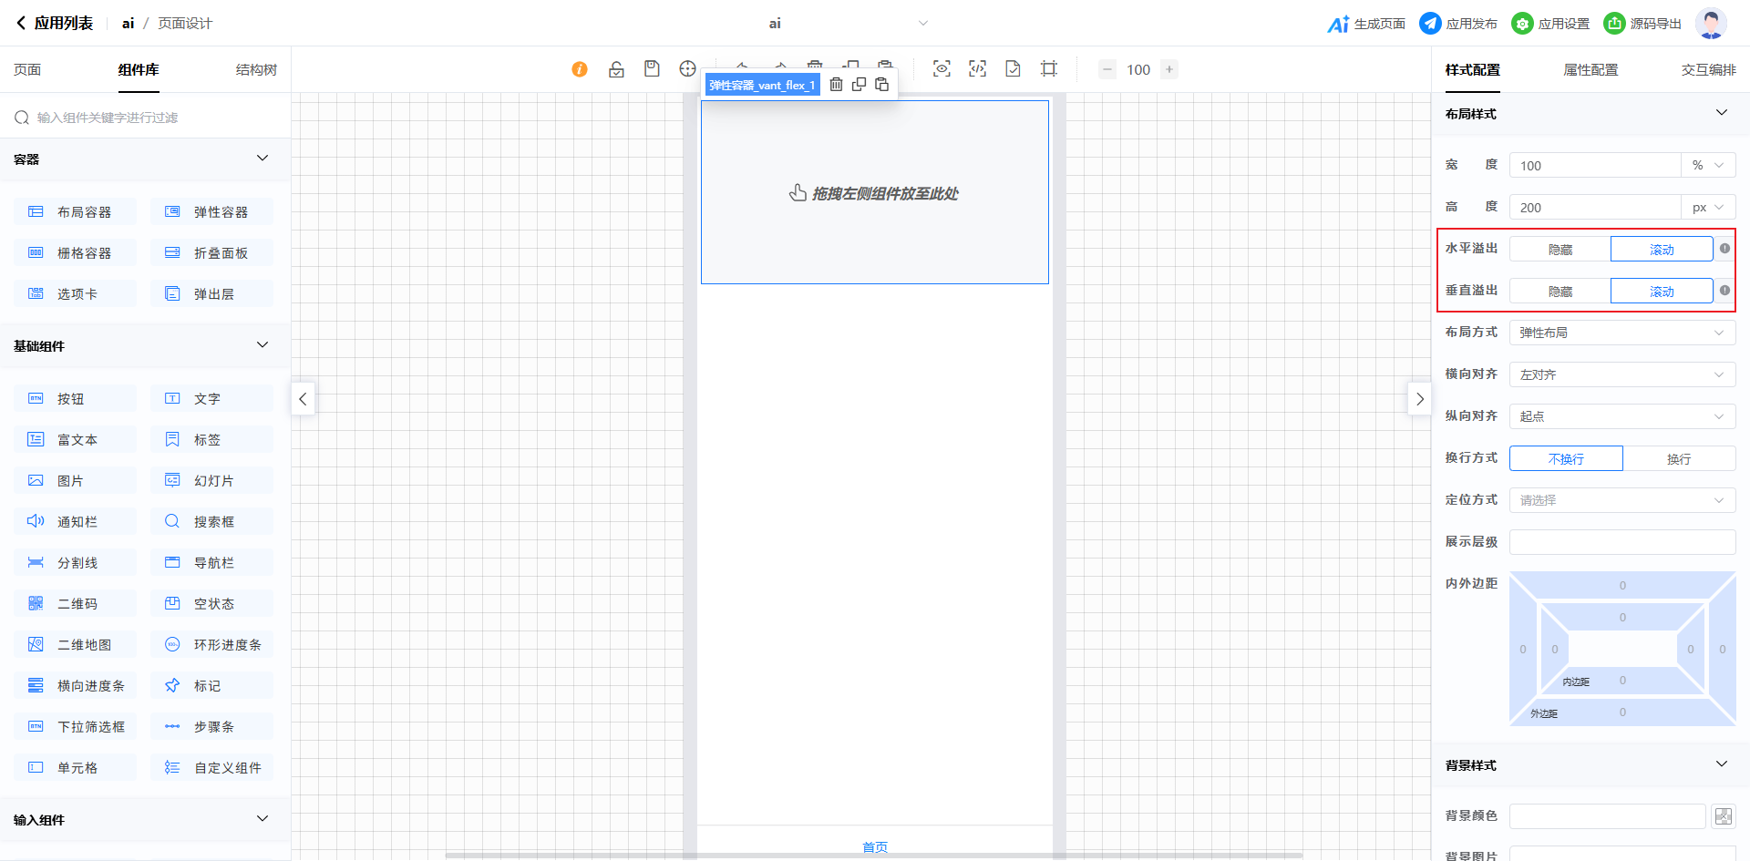Open the 布局方式 layout dropdown
This screenshot has height=861, width=1750.
coord(1621,333)
